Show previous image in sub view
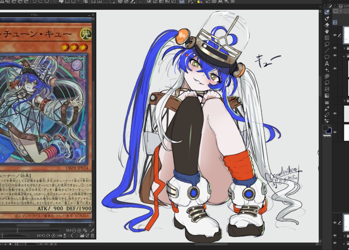This screenshot has height=250, width=349. click(72, 235)
